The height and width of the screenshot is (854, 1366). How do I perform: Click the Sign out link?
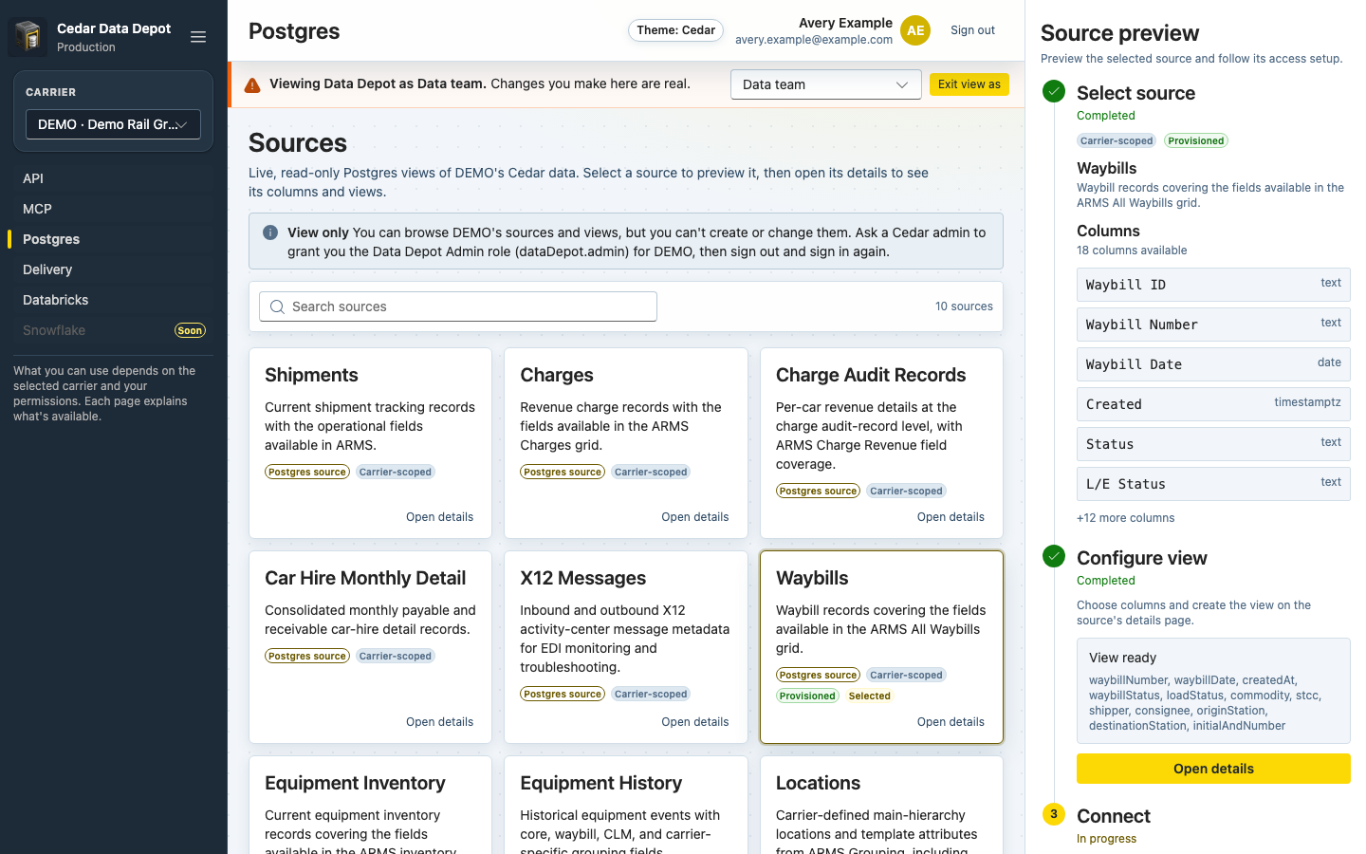click(x=972, y=30)
